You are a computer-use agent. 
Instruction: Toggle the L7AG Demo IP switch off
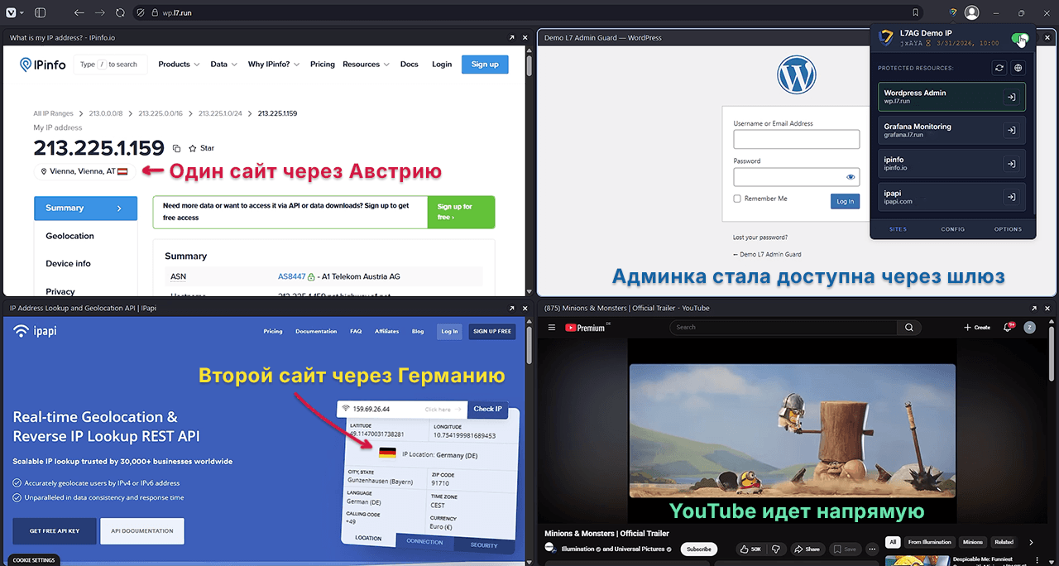tap(1020, 39)
